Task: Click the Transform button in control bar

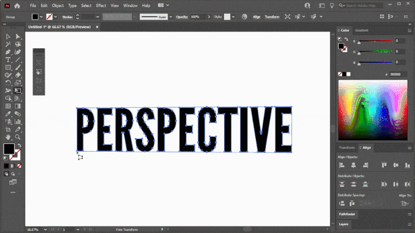Action: pos(272,17)
